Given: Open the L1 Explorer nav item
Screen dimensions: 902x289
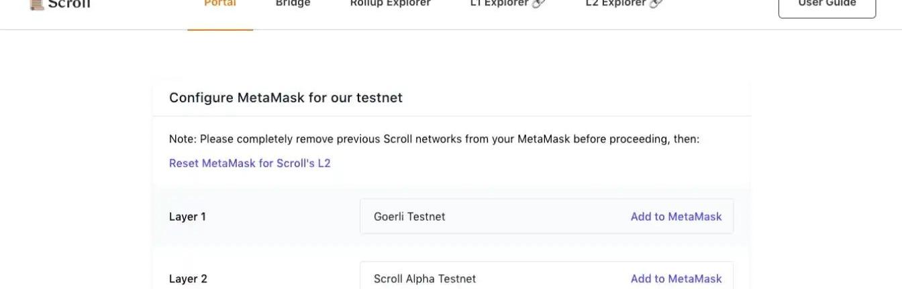Looking at the screenshot, I should 499,4.
